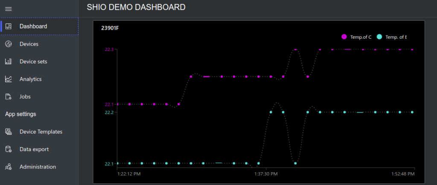Click the last cyan data point at 1:52:48 PM
Image resolution: width=437 pixels, height=185 pixels.
412,112
